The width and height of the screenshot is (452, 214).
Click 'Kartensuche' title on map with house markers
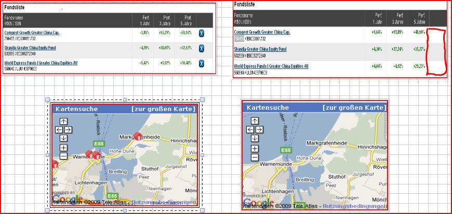(x=77, y=109)
